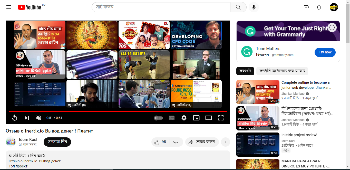Viewport: 350px width, 170px height.
Task: Toggle the autoplay switch
Action: [159, 118]
